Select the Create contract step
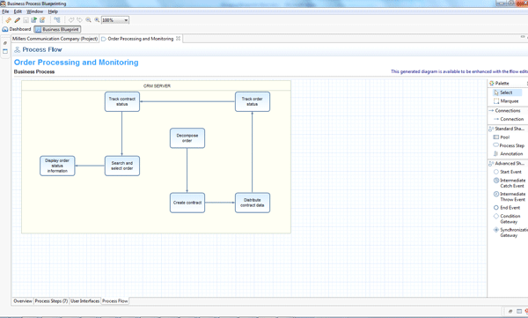The image size is (528, 318). click(187, 203)
